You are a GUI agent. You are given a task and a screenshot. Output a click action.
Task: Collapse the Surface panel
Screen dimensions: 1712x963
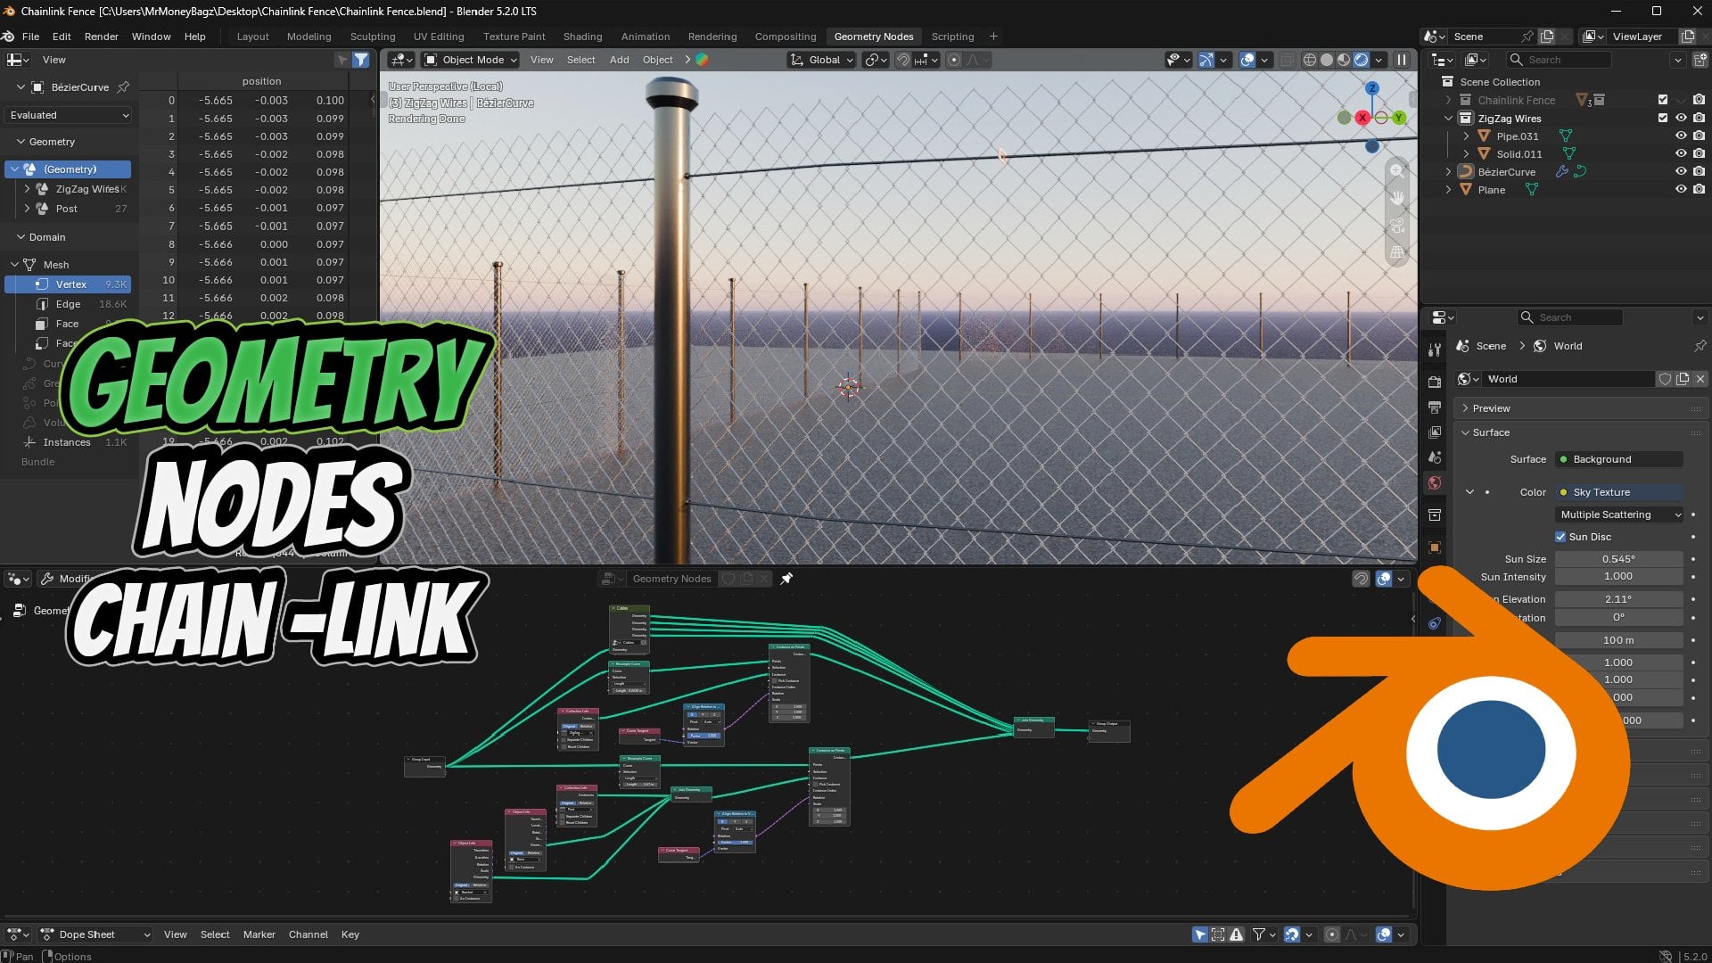pos(1491,432)
